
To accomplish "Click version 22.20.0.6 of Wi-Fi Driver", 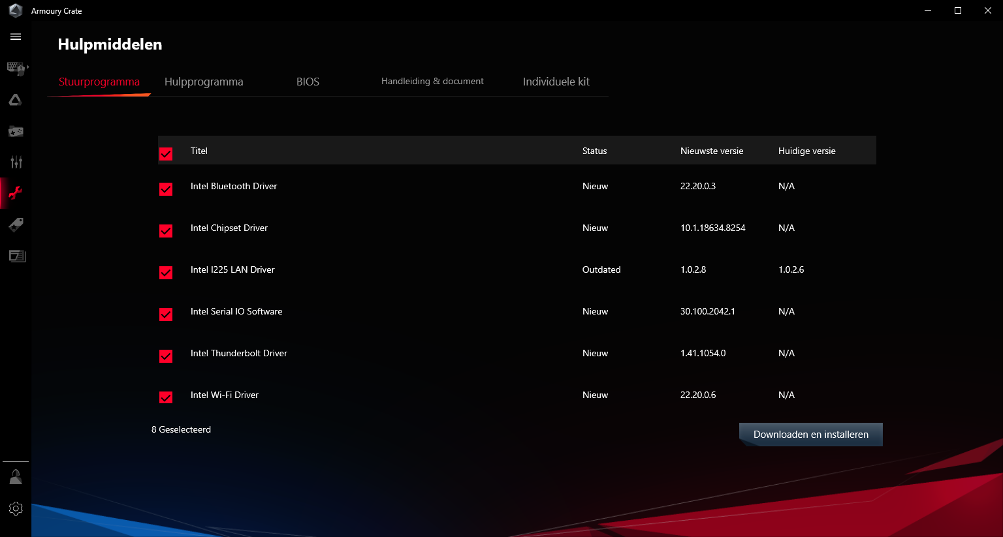I will point(698,395).
